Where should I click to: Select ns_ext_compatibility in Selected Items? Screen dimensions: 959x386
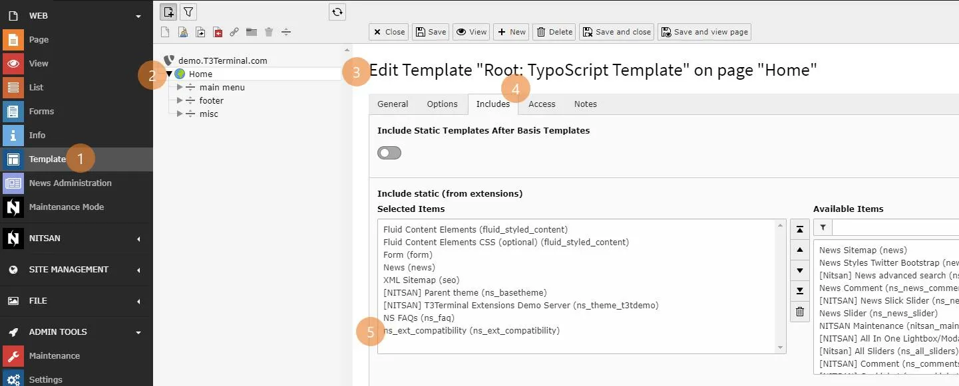(471, 330)
